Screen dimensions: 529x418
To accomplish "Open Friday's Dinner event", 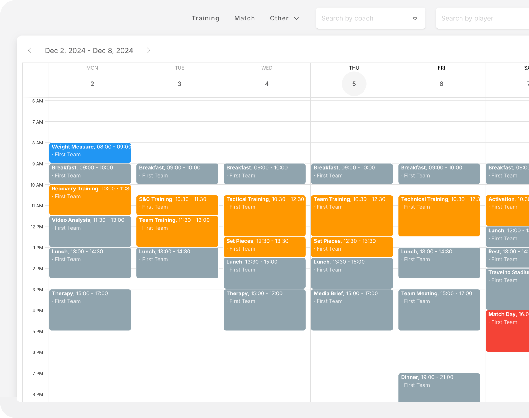I will [x=439, y=386].
